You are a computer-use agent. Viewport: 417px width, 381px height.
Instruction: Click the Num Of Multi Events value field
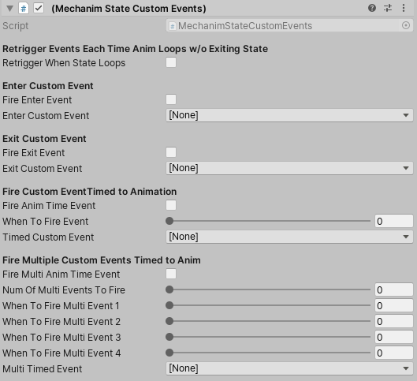(x=394, y=289)
